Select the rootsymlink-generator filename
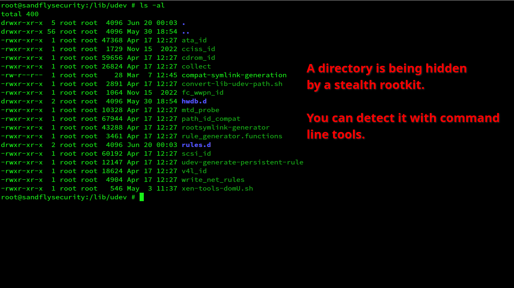This screenshot has height=288, width=514. [x=225, y=127]
